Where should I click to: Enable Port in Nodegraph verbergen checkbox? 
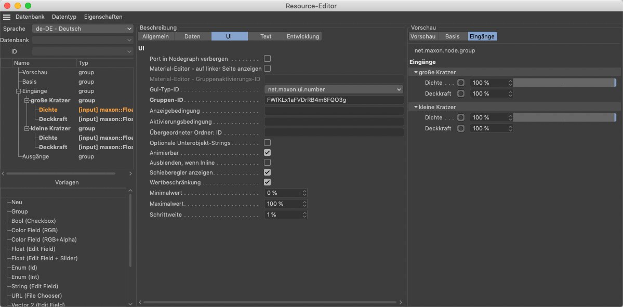[268, 59]
